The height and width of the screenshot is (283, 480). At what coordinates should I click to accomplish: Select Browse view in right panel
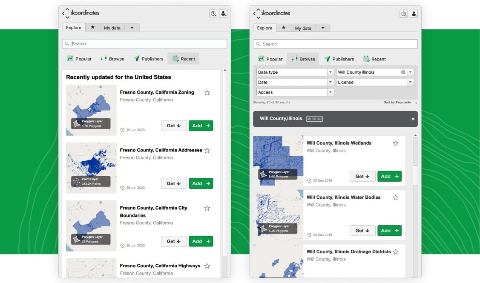point(303,59)
